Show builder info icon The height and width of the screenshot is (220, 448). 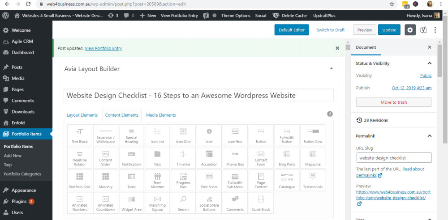click(330, 114)
